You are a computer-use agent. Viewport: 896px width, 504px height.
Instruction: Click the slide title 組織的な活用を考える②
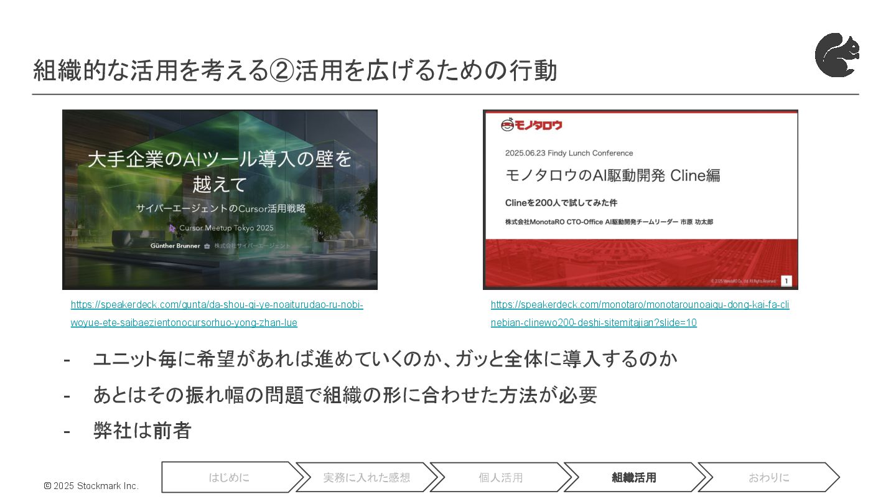[x=294, y=71]
